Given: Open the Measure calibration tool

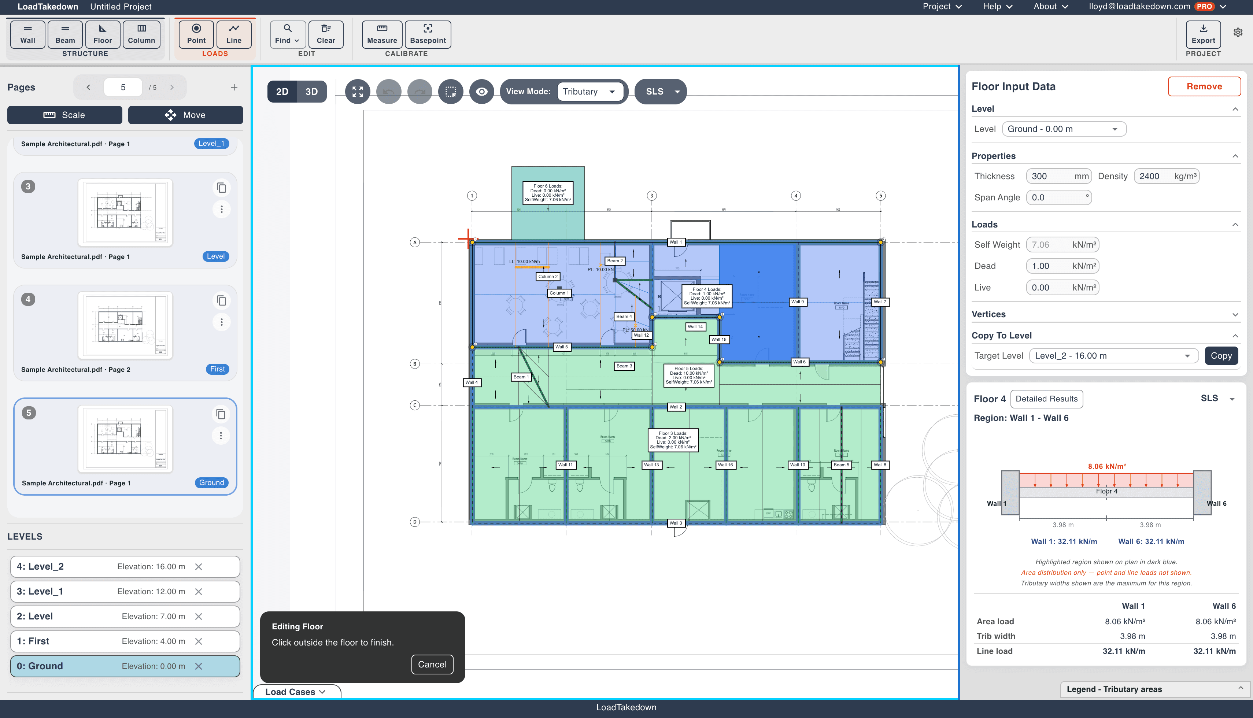Looking at the screenshot, I should (x=381, y=34).
